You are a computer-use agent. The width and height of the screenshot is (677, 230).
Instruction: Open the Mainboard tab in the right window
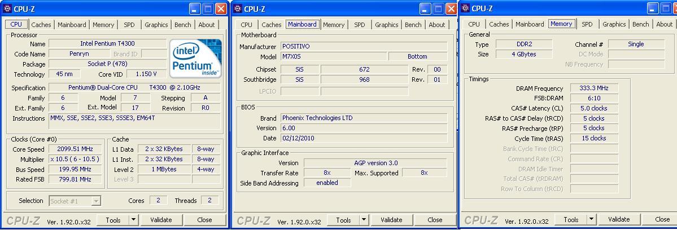click(530, 24)
